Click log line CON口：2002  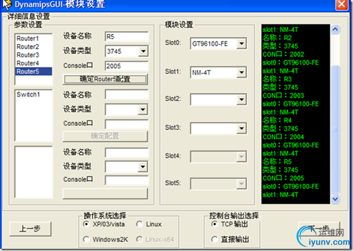point(283,54)
